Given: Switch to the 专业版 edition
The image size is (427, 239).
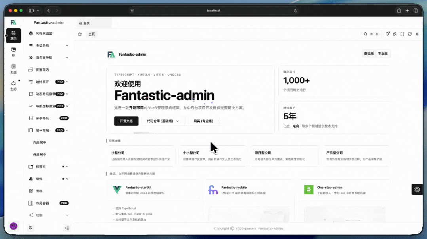Looking at the screenshot, I should point(383,53).
